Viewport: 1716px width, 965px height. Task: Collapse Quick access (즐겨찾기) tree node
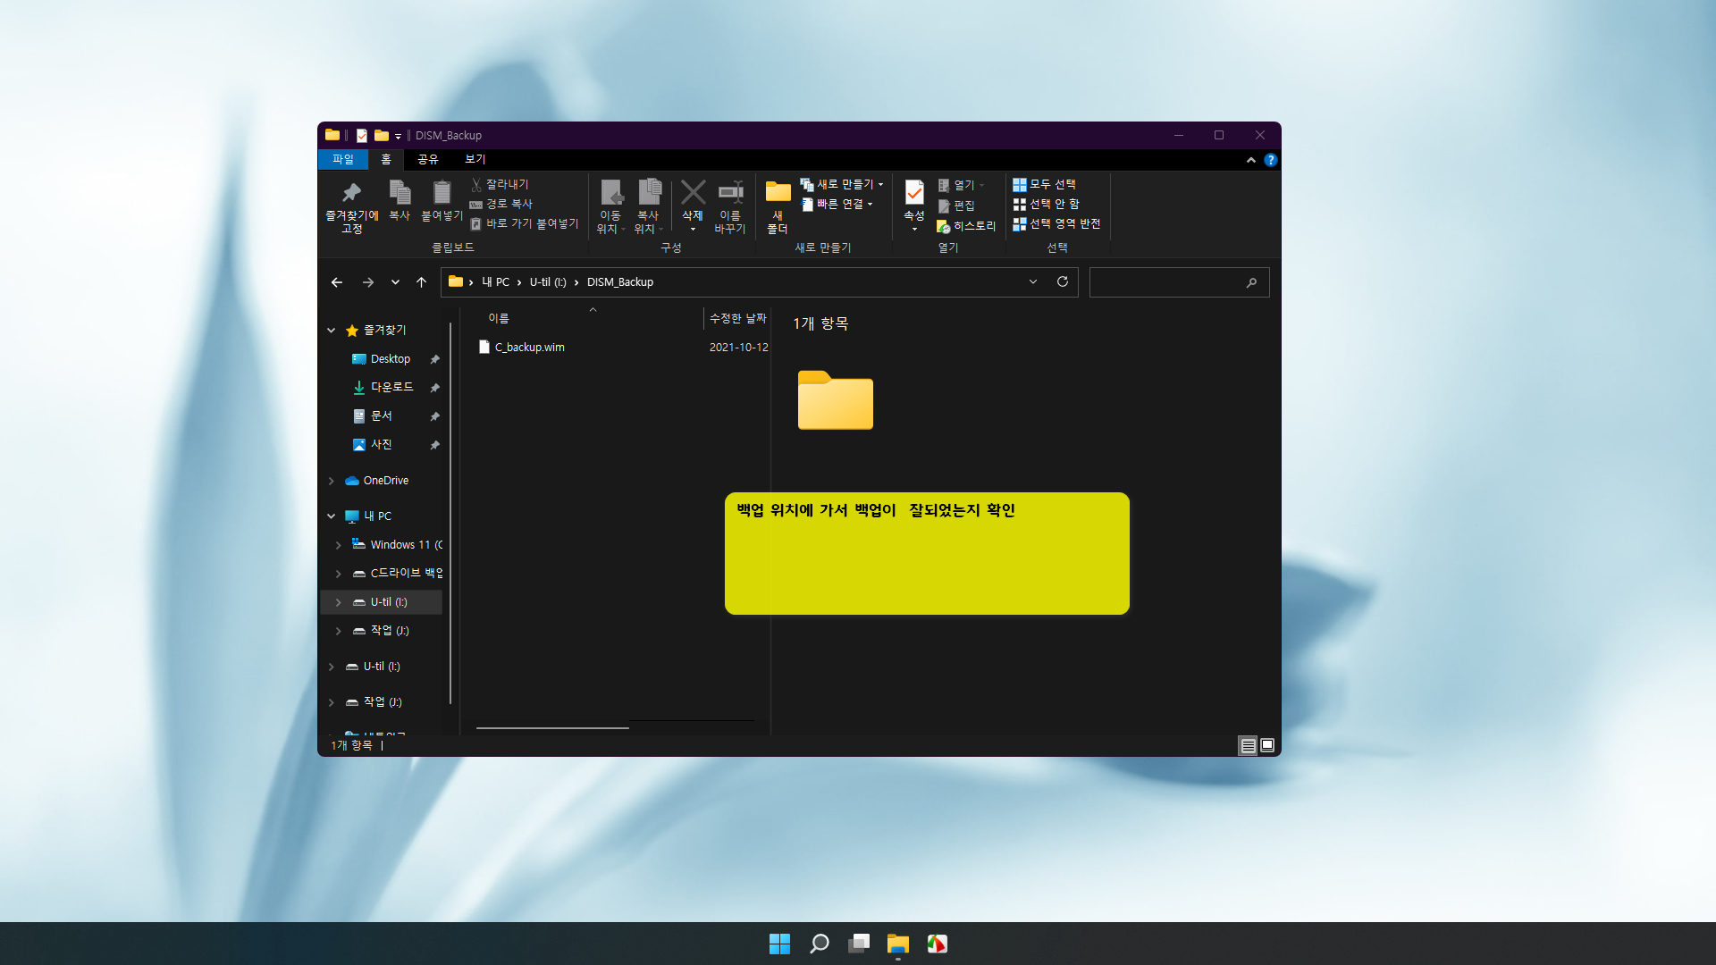click(x=332, y=331)
